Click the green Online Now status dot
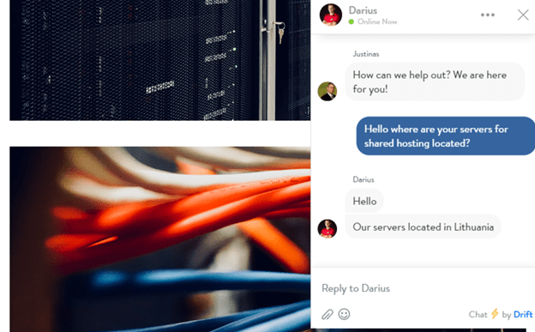 tap(352, 21)
